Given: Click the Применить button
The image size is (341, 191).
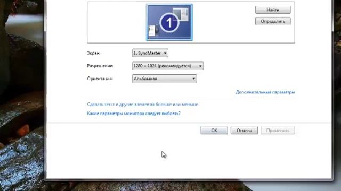Looking at the screenshot, I should [278, 131].
